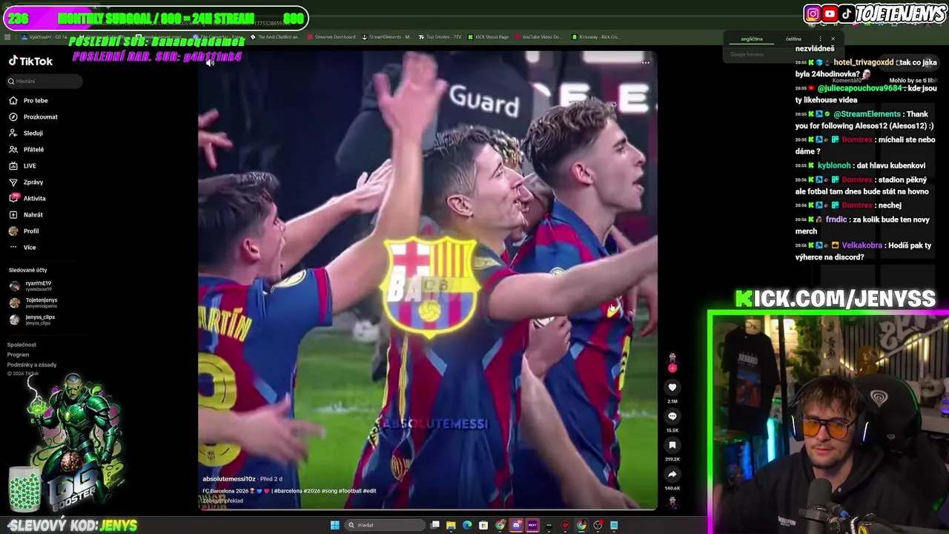Open the YouTube Video Do... bookmark
The height and width of the screenshot is (534, 949).
[x=538, y=37]
